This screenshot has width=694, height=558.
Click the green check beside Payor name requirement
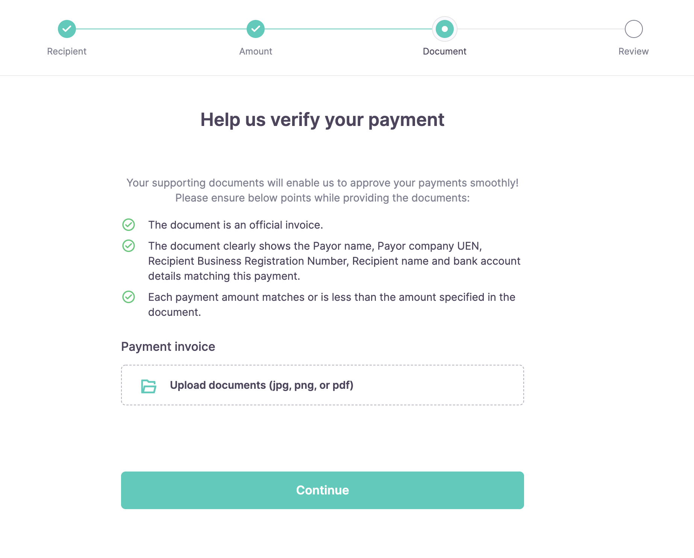click(129, 246)
